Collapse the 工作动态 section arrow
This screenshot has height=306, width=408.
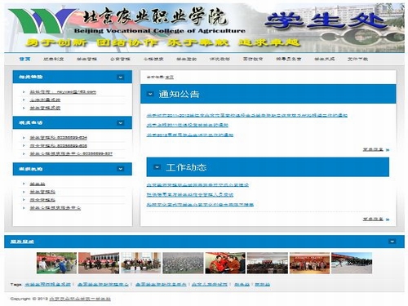(157, 167)
